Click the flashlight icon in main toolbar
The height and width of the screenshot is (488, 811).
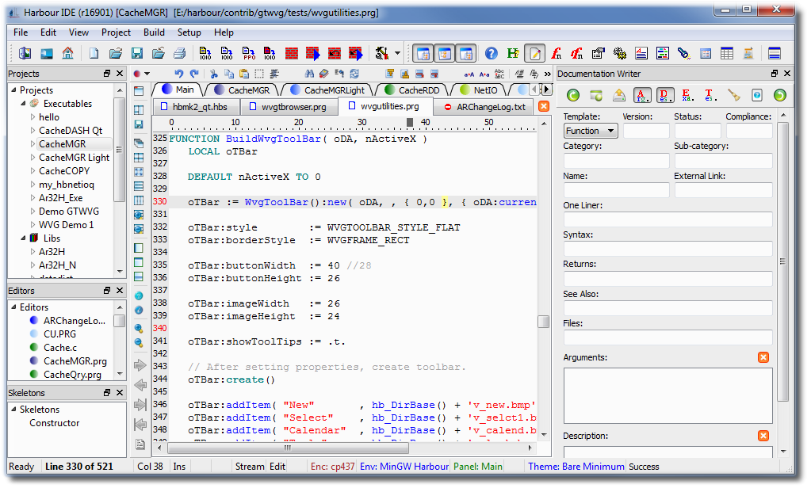pos(683,54)
